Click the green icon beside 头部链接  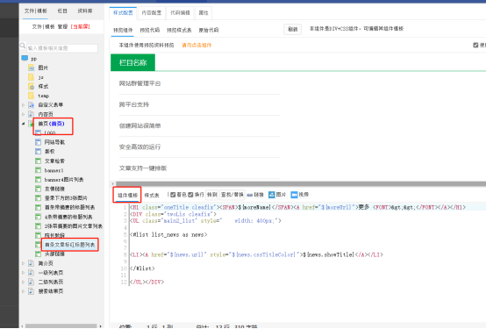tap(38, 254)
